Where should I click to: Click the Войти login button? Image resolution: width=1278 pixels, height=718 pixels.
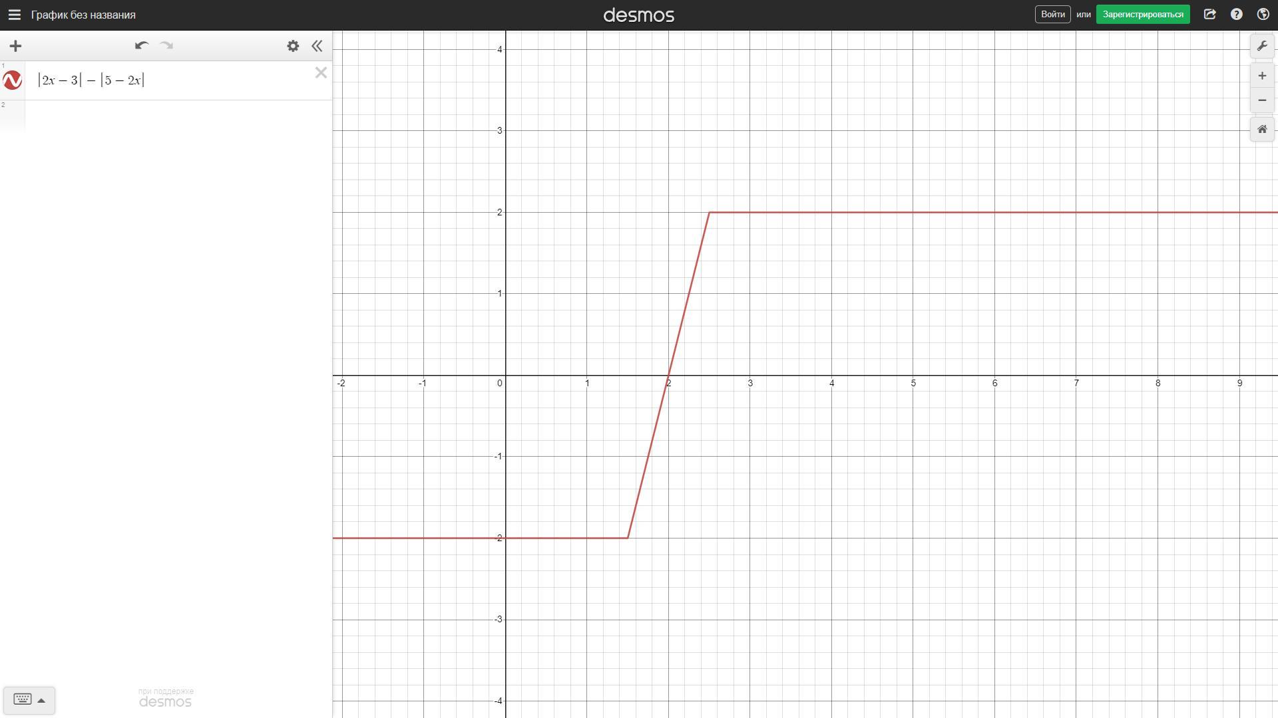point(1052,15)
